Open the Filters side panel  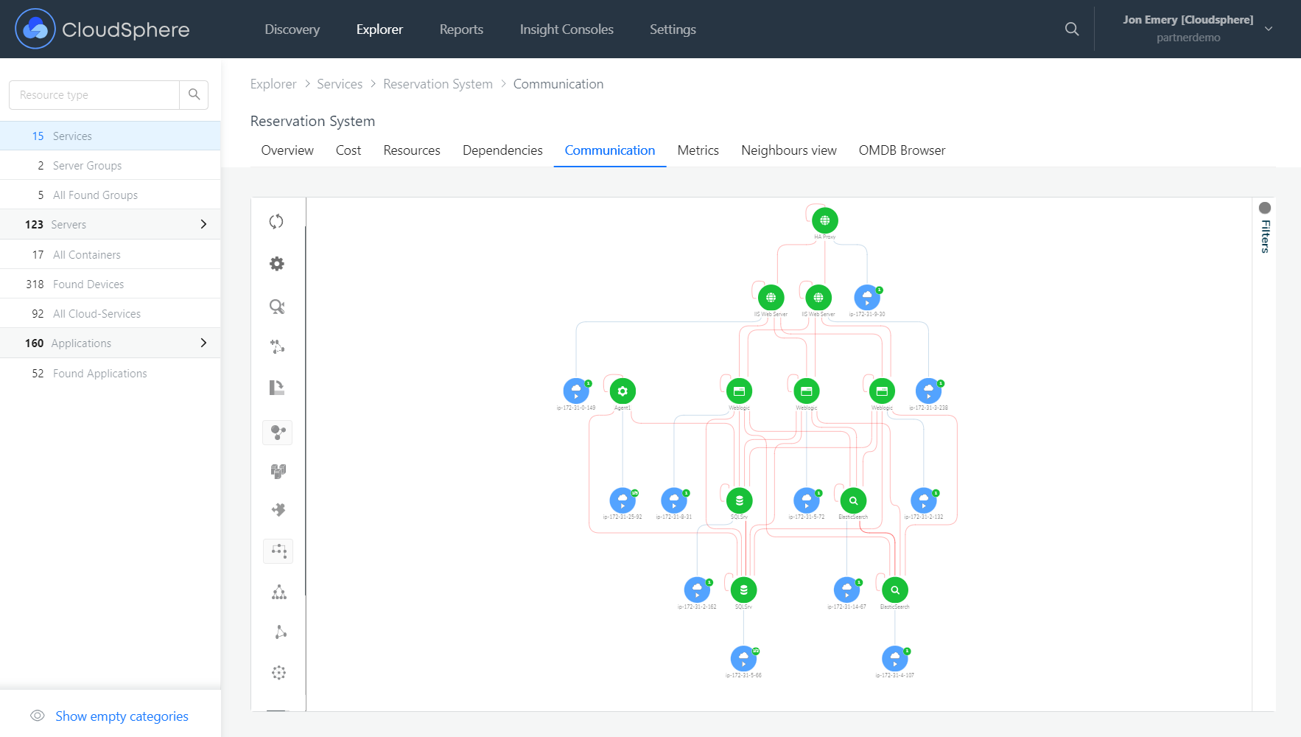[1265, 228]
